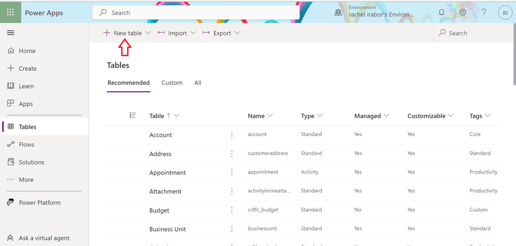Click the Power Apps title
This screenshot has height=246, width=516.
pos(44,13)
